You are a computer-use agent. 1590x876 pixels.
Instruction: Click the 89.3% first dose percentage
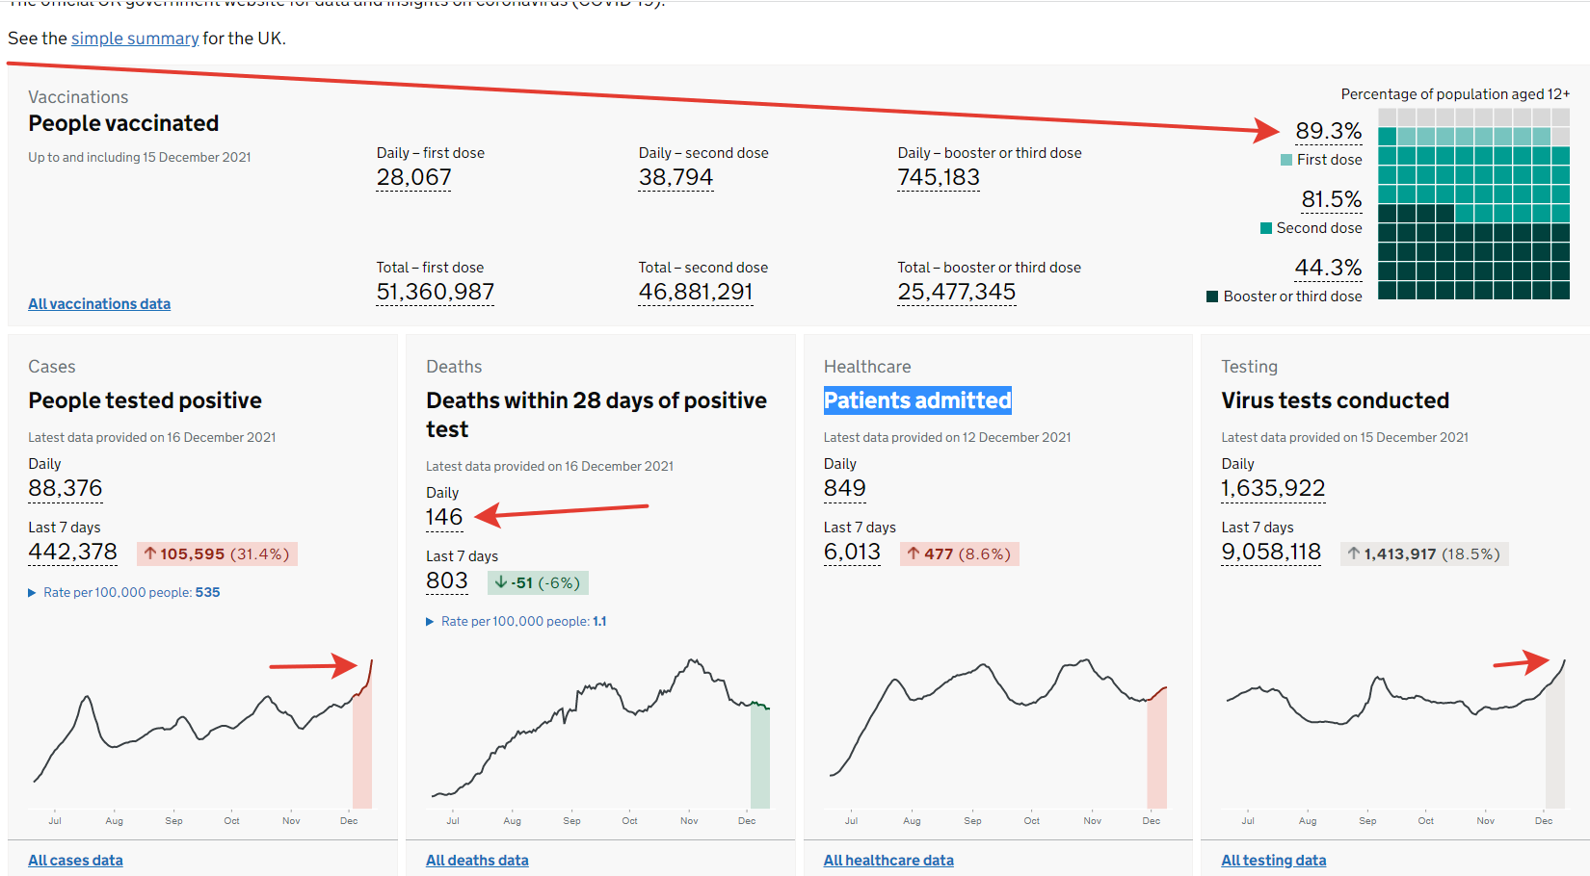[x=1329, y=132]
